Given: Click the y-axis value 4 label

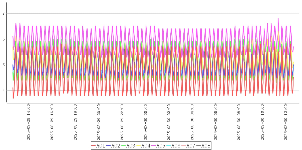Looking at the screenshot, I should [4, 91].
